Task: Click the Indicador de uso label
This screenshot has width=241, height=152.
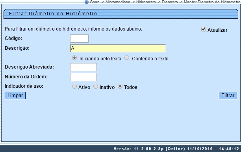Action: click(x=24, y=86)
